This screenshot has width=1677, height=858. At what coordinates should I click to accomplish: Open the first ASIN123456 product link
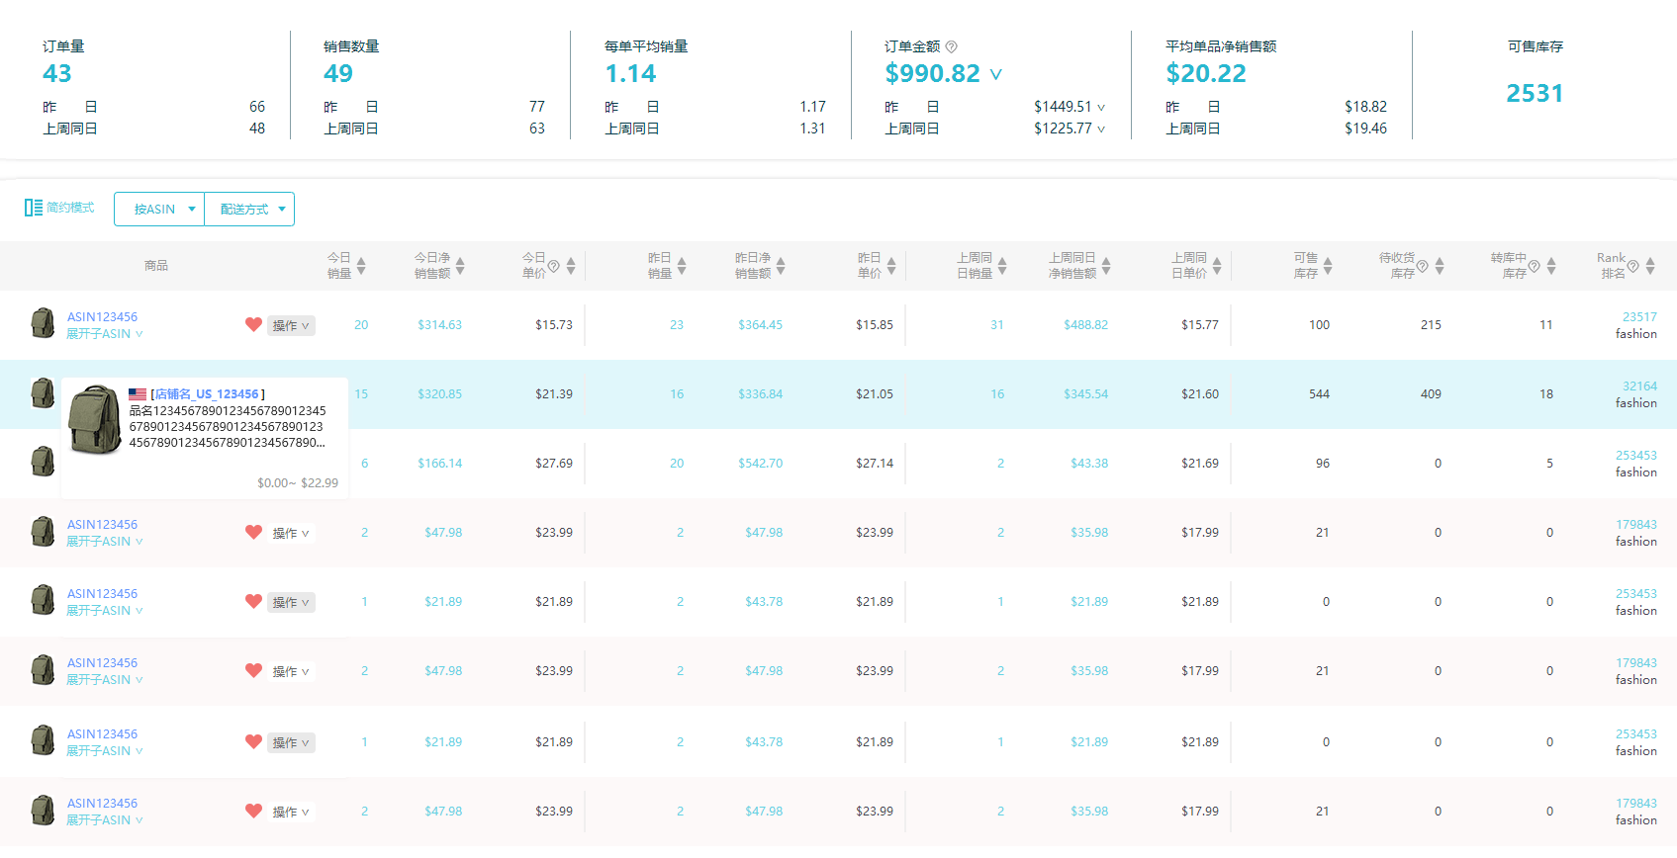tap(102, 317)
